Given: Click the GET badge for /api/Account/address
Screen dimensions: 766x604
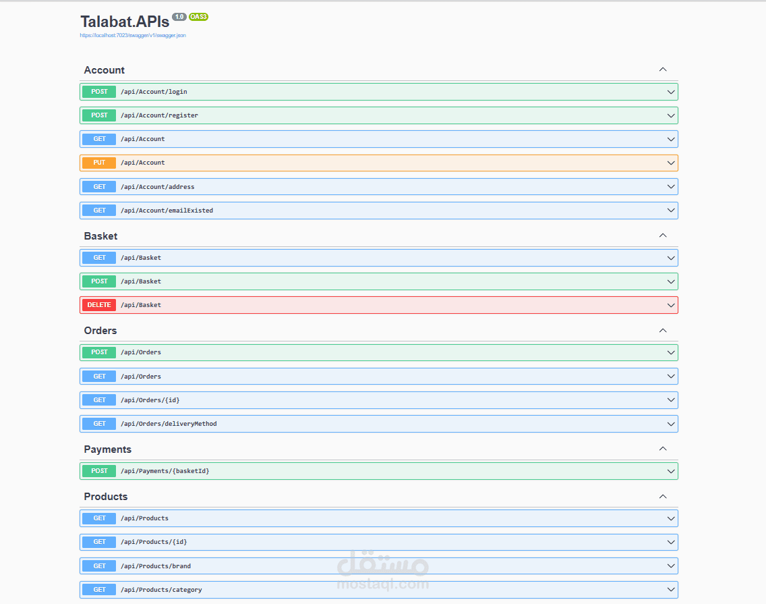Looking at the screenshot, I should coord(99,186).
